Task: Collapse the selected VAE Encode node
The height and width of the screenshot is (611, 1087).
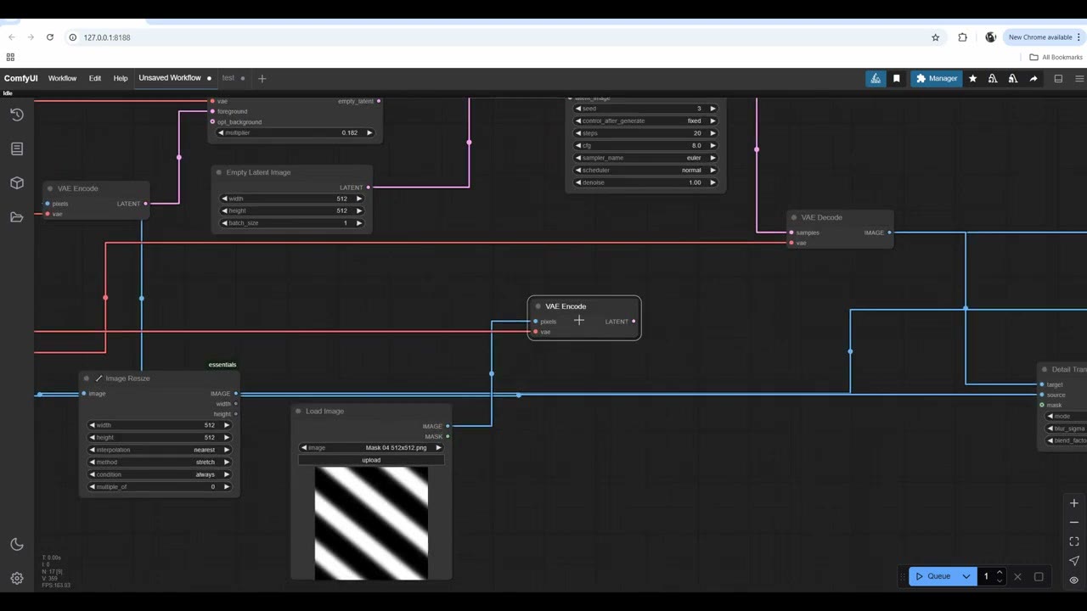Action: pos(538,306)
